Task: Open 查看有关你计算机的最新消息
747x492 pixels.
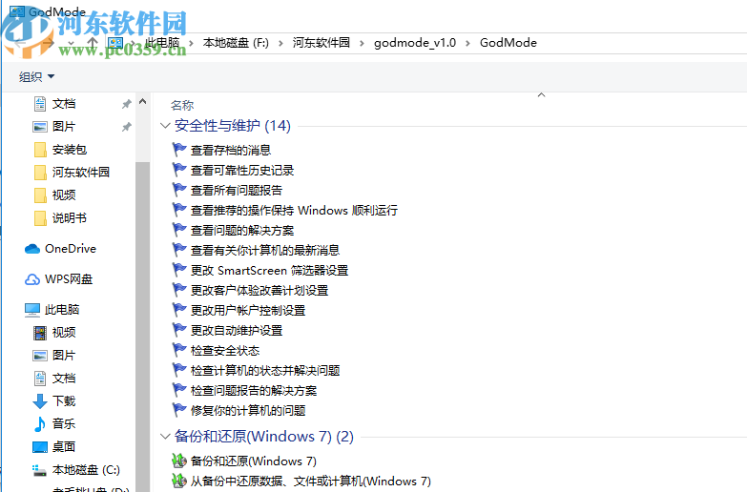Action: coord(265,250)
